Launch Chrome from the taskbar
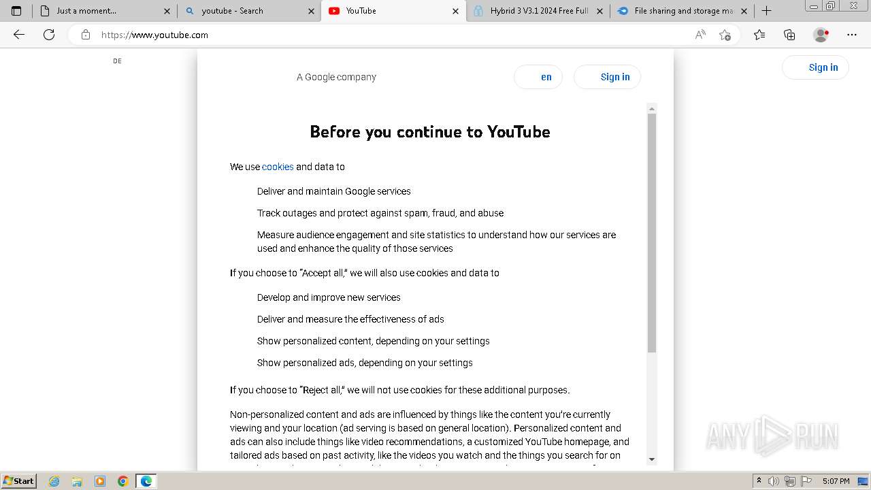 point(123,481)
